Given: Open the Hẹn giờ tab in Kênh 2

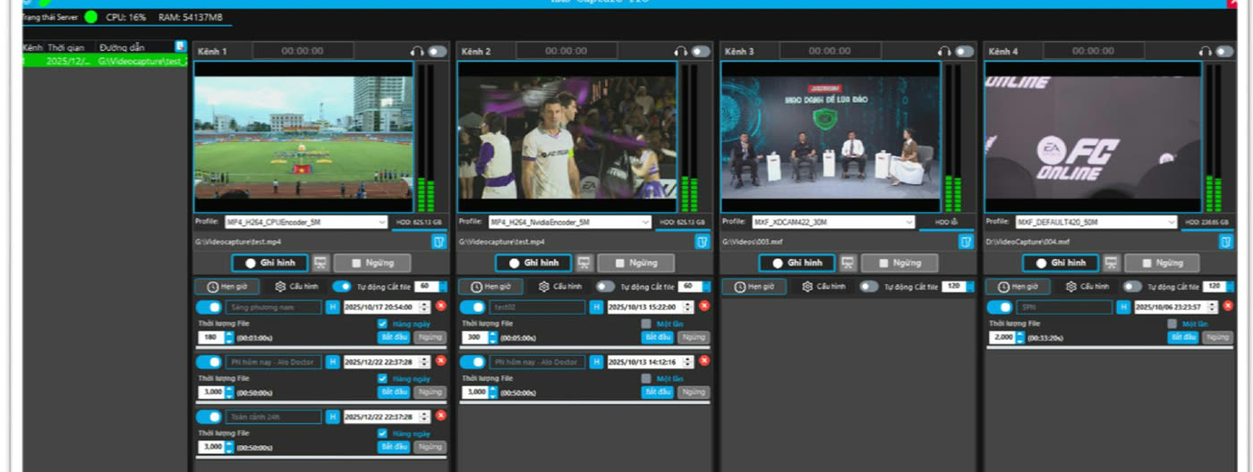Looking at the screenshot, I should click(490, 287).
